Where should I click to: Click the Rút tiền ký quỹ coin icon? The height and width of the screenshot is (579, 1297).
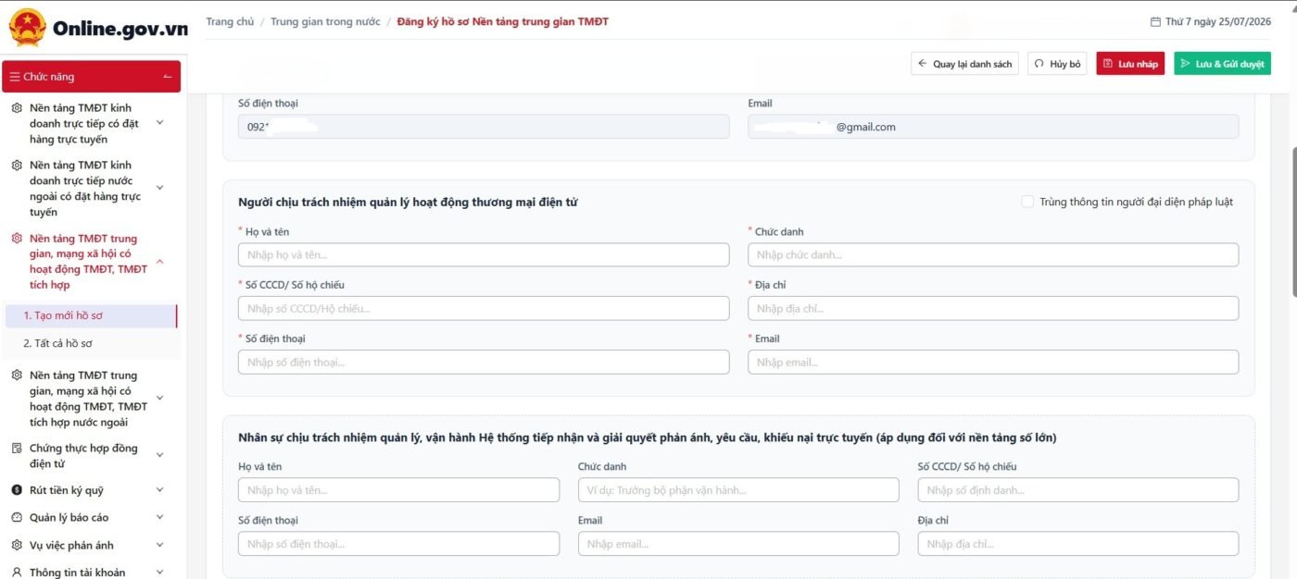coord(17,490)
